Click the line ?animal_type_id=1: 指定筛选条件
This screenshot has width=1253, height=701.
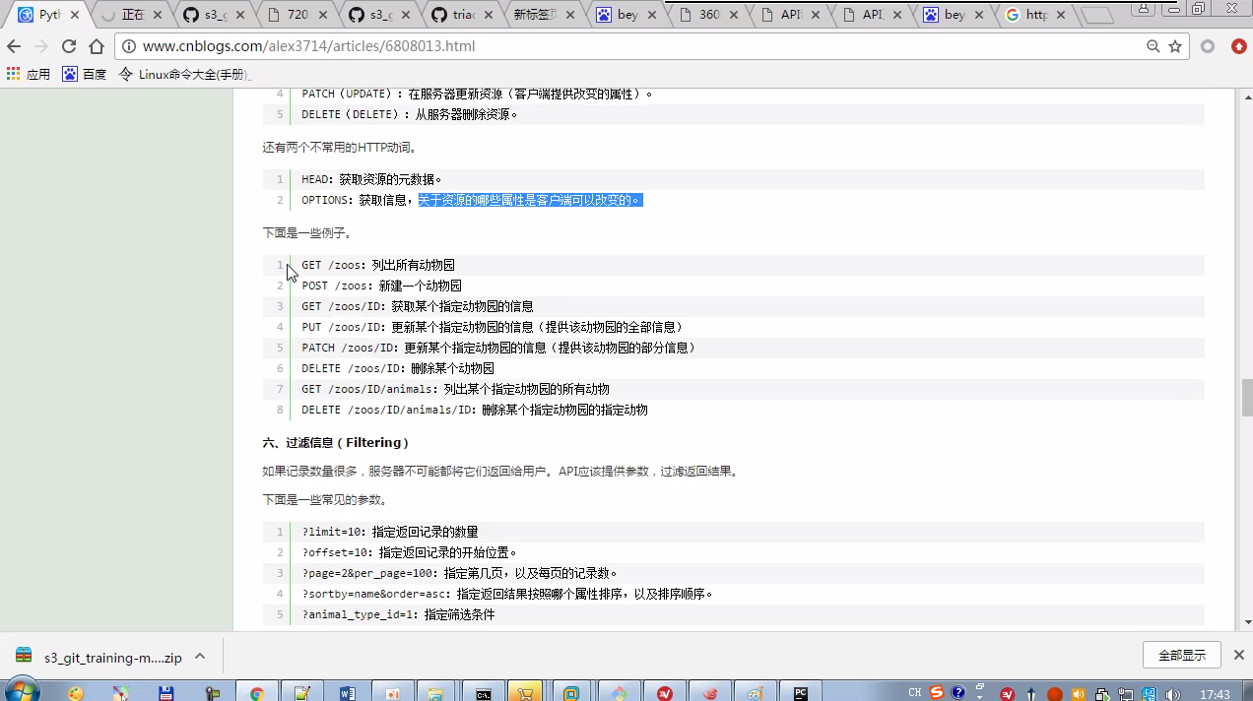(398, 614)
